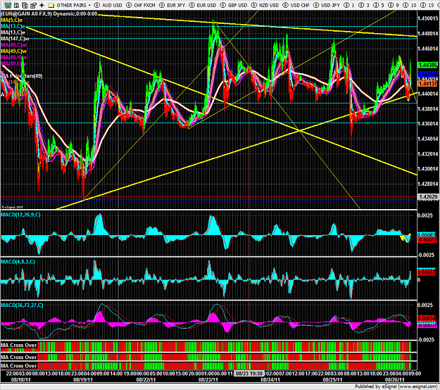Screen dimensions: 440x390
Task: Click the 1.450015 price scale label
Action: (428, 18)
